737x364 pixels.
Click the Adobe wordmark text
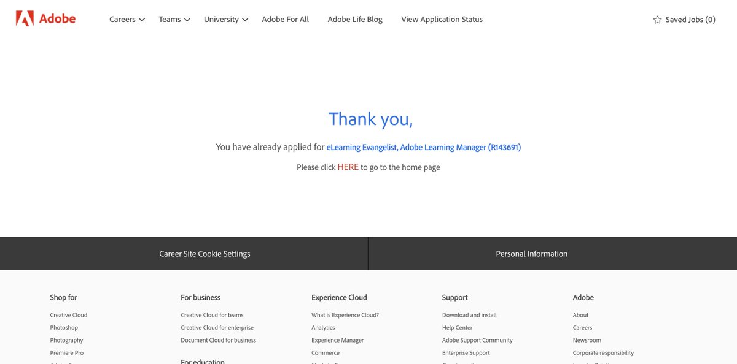click(57, 19)
